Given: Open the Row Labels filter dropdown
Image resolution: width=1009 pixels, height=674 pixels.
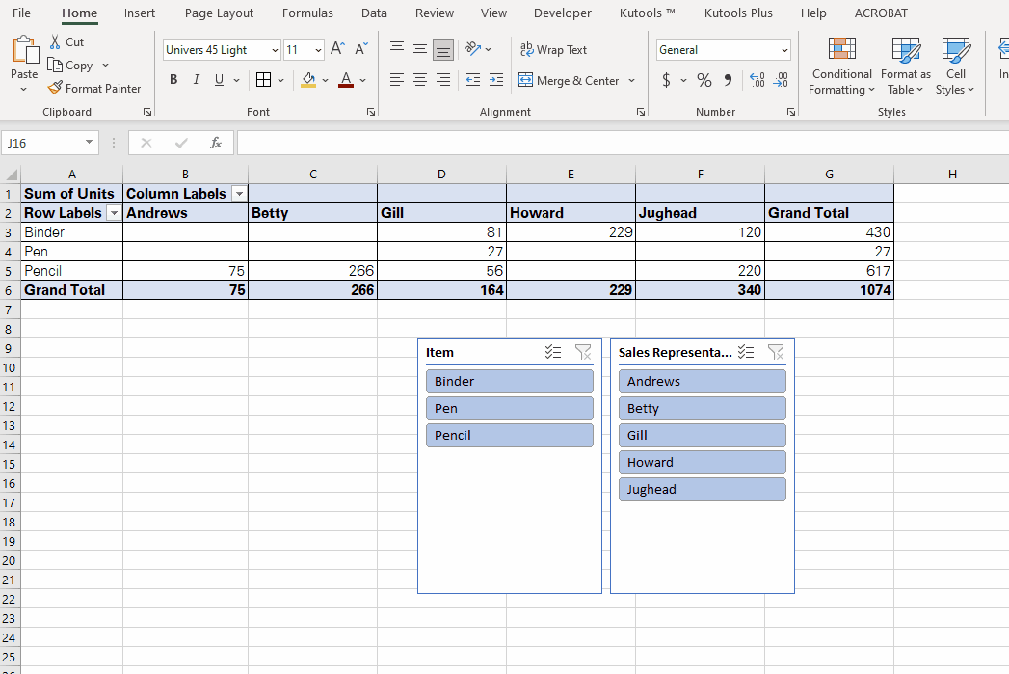Looking at the screenshot, I should [x=114, y=213].
